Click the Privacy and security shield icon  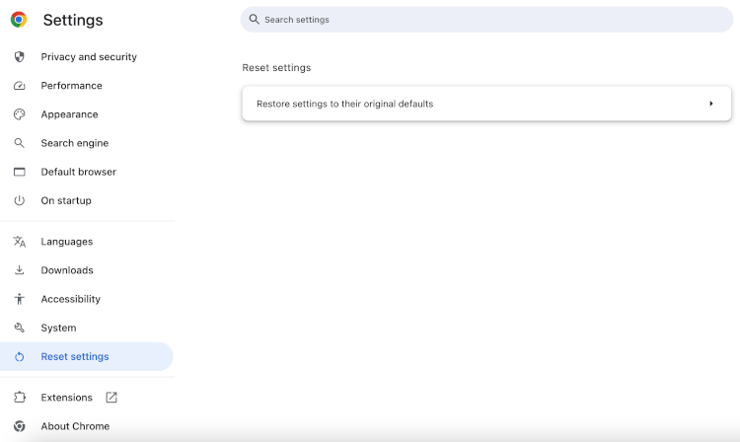click(20, 56)
